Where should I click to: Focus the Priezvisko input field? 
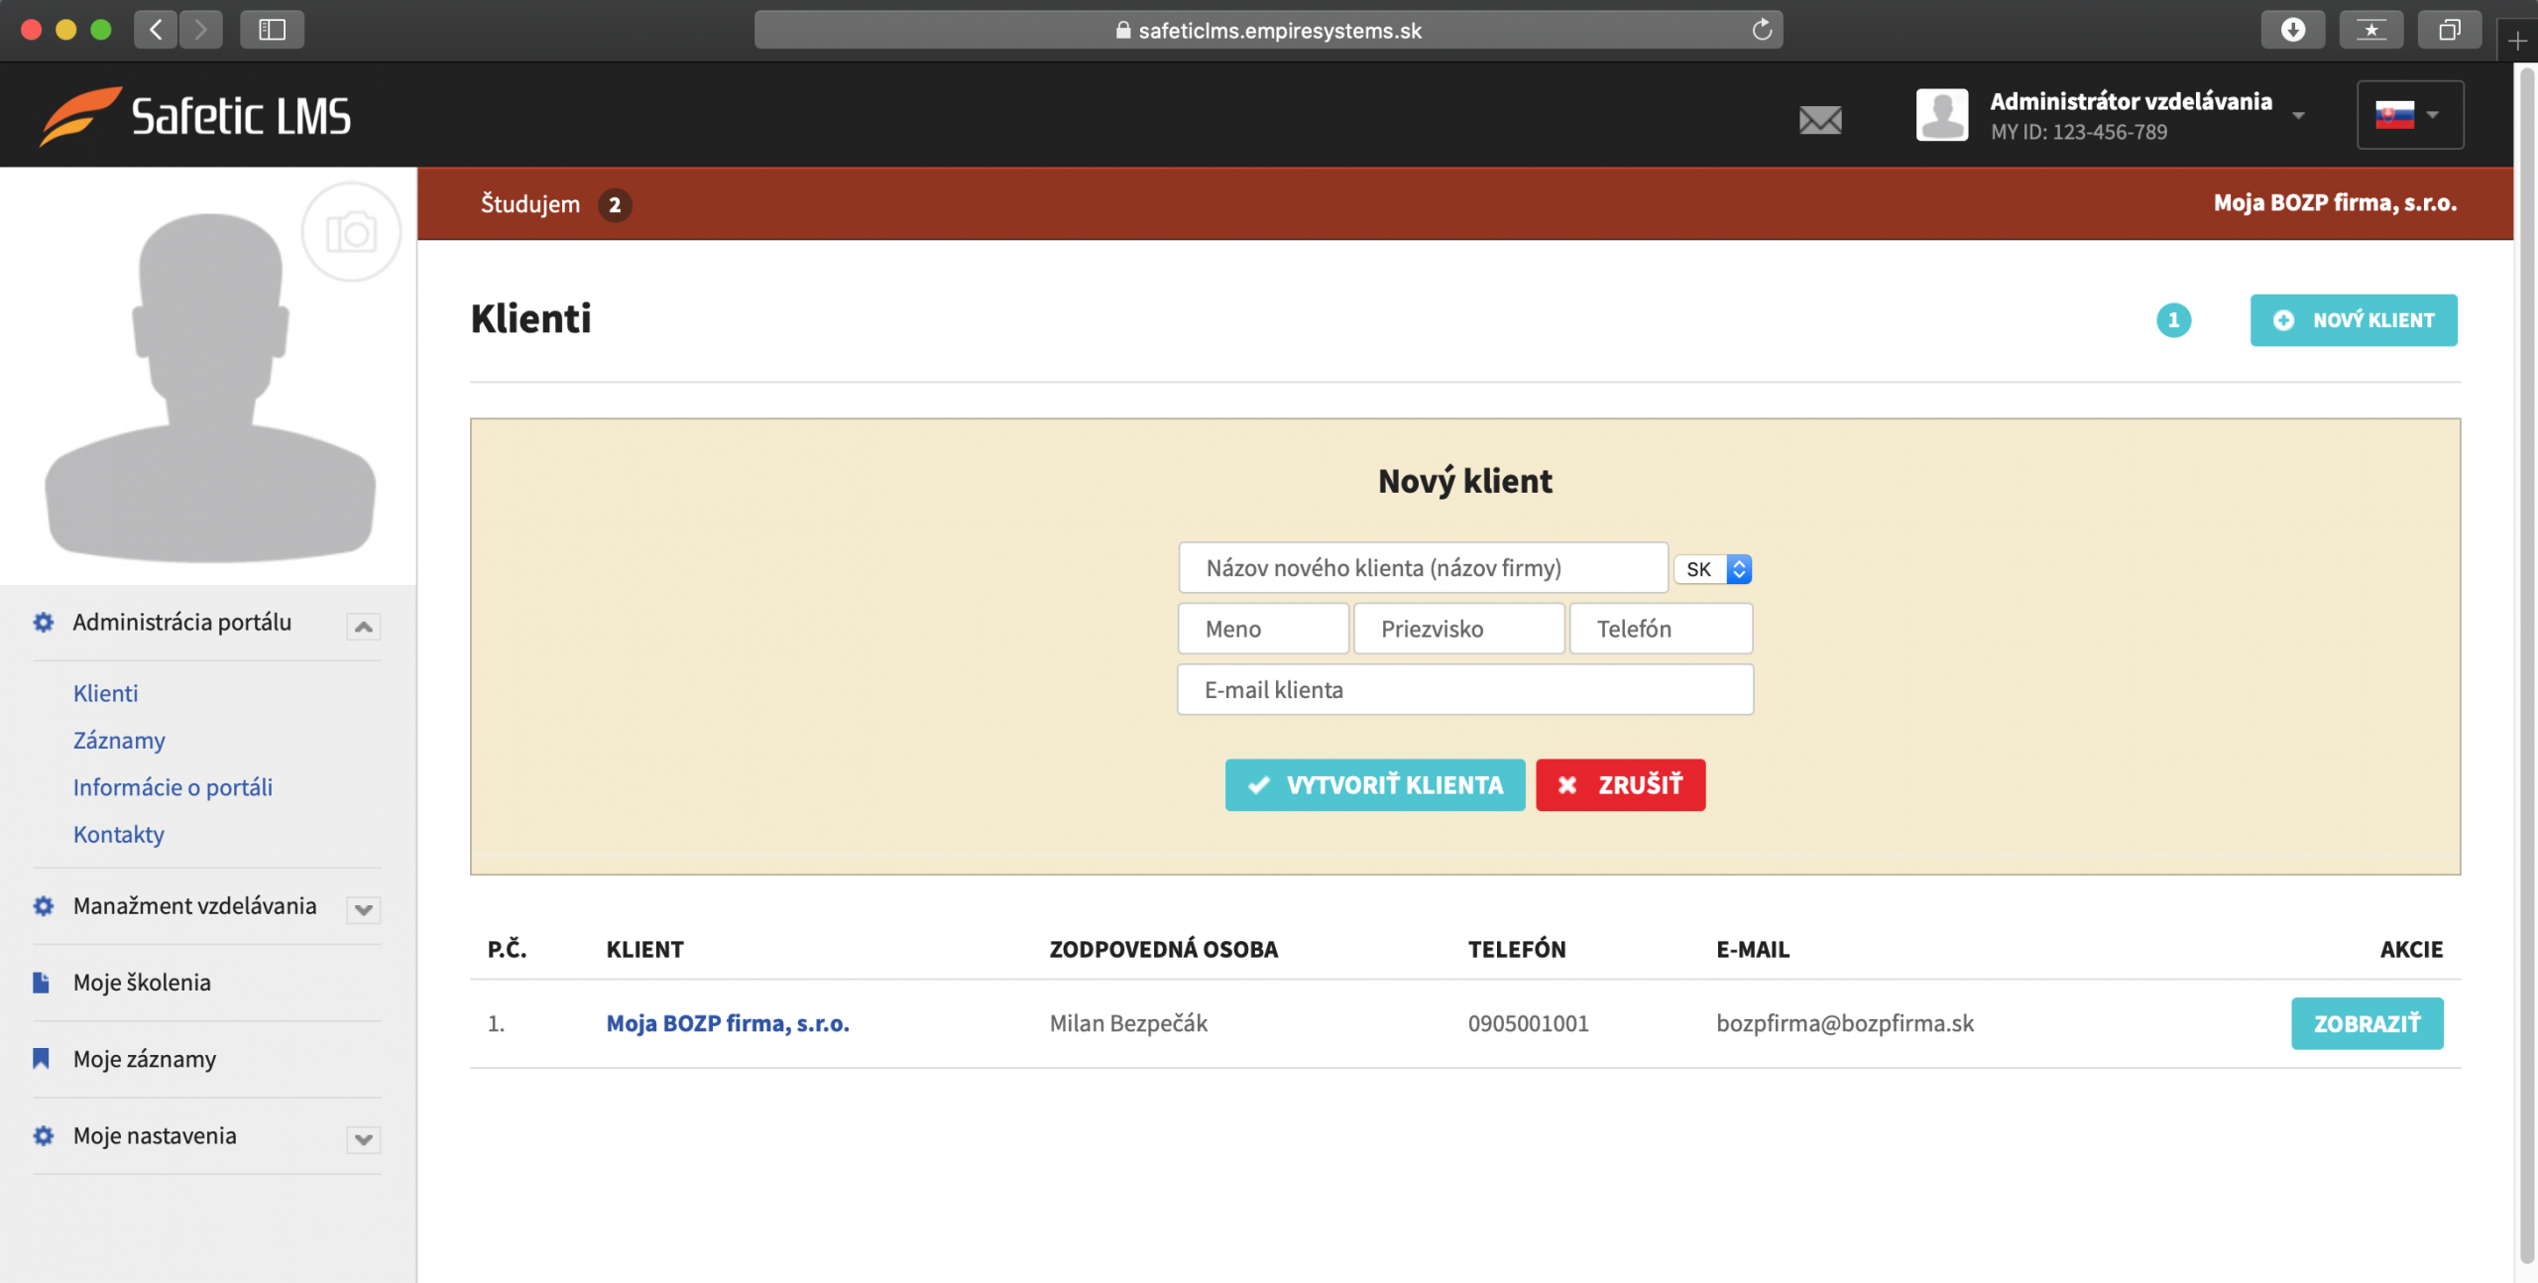pos(1459,629)
